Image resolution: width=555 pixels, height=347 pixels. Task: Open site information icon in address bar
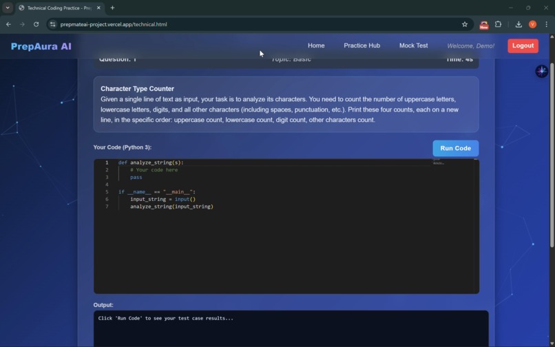click(53, 24)
